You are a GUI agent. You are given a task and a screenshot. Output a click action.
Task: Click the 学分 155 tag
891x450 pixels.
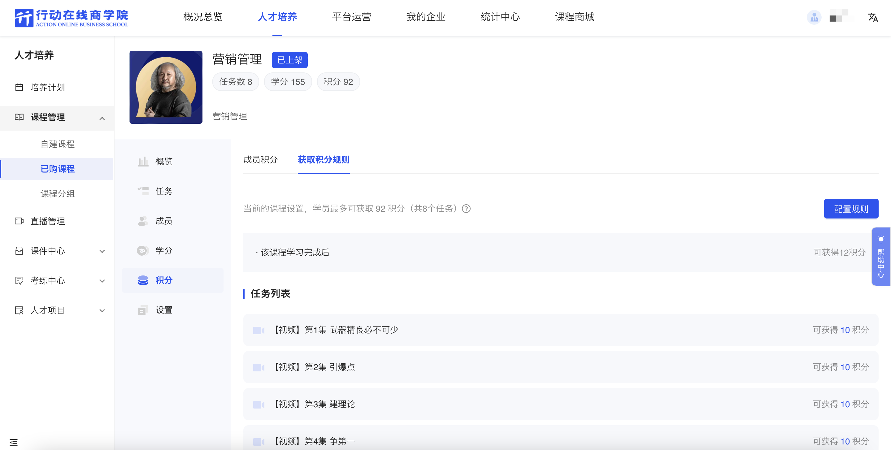288,82
